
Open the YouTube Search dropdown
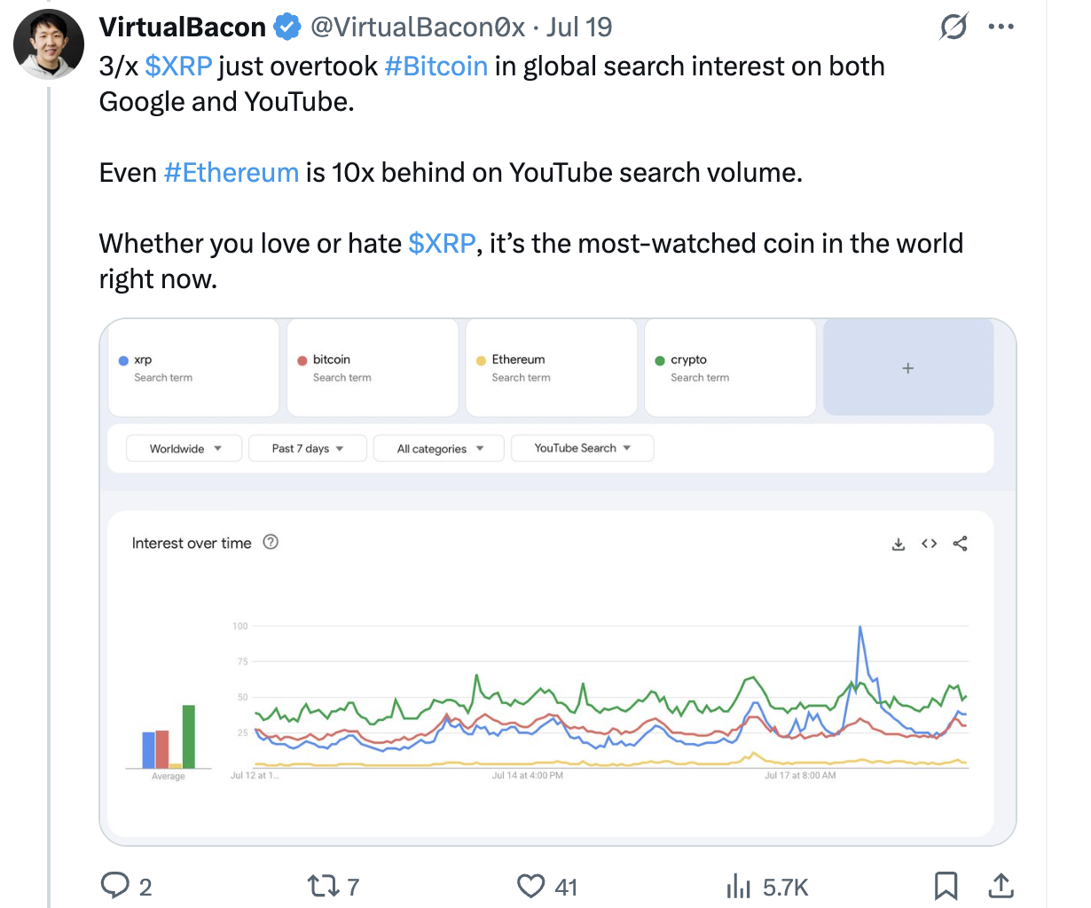tap(582, 448)
